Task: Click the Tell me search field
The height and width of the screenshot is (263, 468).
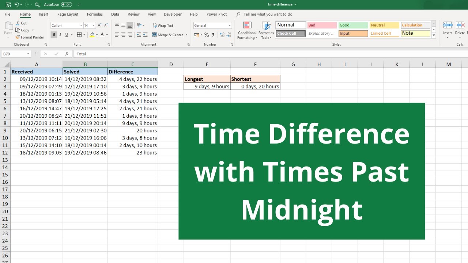Action: pos(268,14)
